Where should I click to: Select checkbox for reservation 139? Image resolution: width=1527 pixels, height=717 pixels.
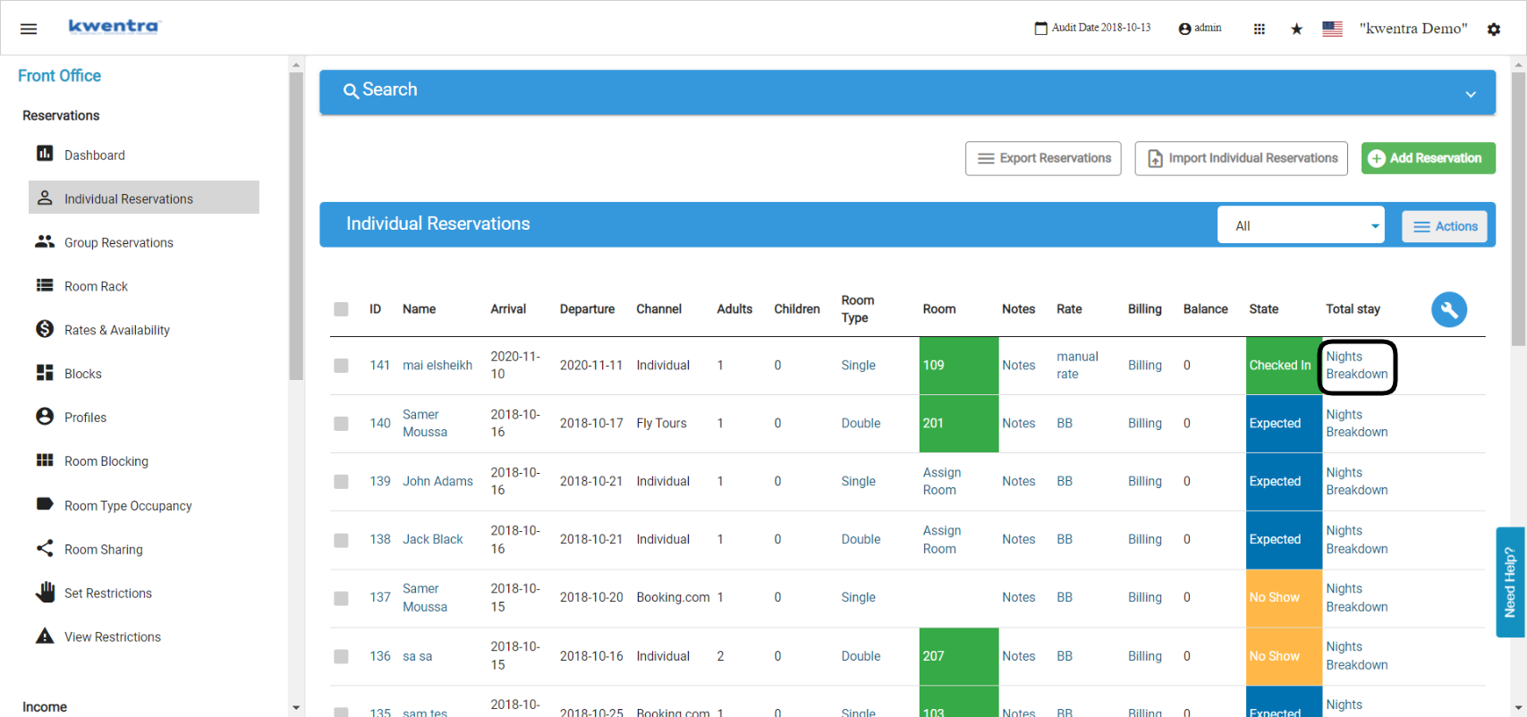341,481
